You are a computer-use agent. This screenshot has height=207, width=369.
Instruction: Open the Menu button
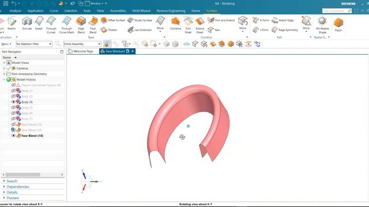click(6, 44)
